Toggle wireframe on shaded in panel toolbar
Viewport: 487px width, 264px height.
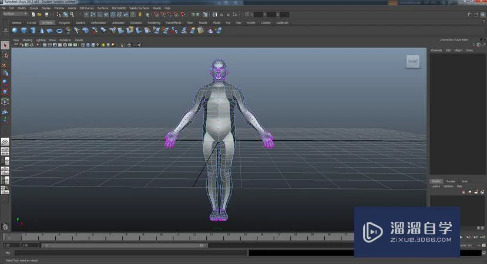coord(93,45)
